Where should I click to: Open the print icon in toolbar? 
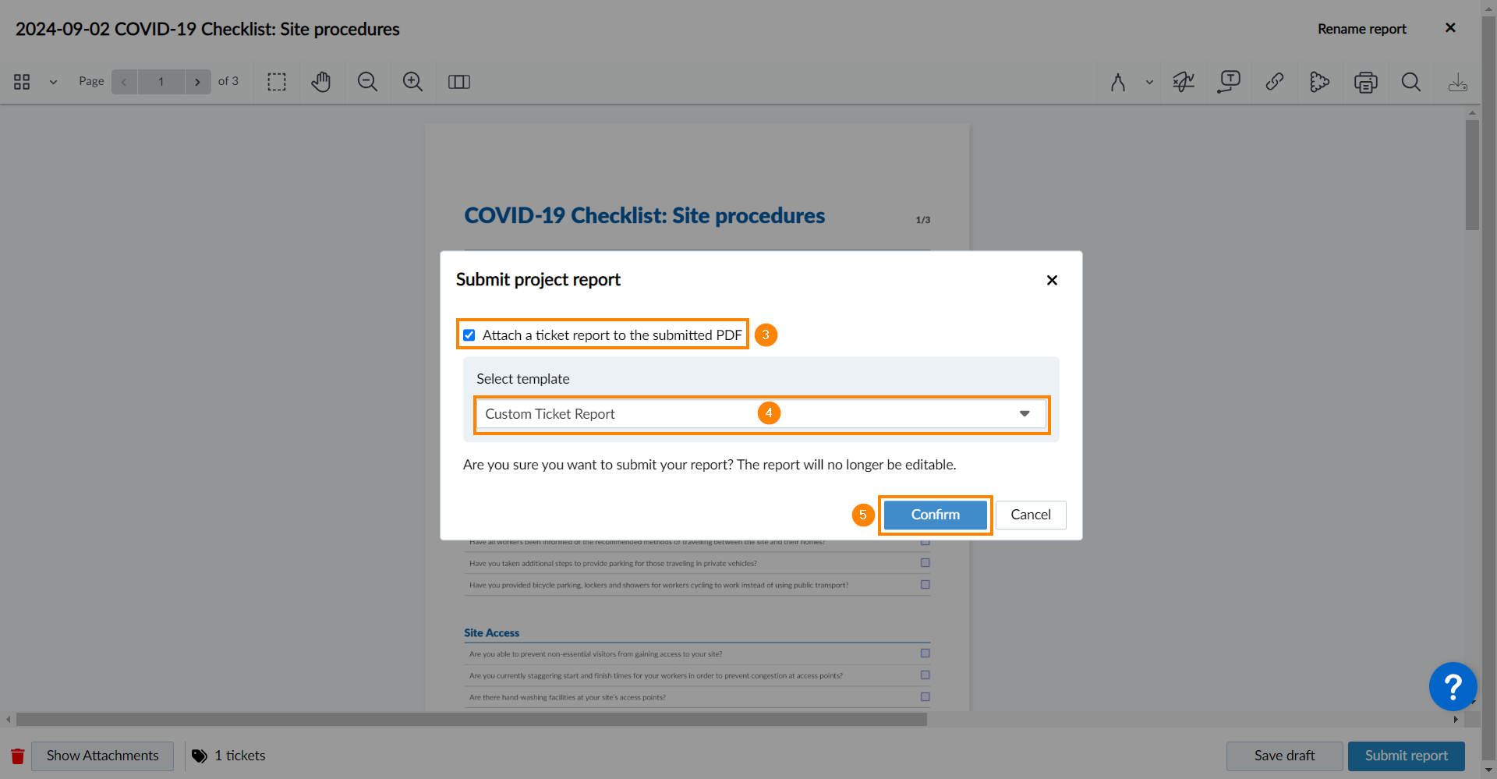click(x=1366, y=82)
